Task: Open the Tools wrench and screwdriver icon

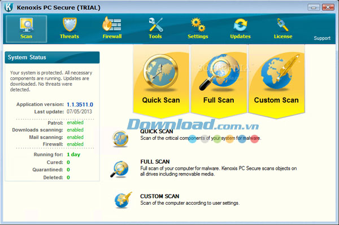Action: [x=156, y=25]
